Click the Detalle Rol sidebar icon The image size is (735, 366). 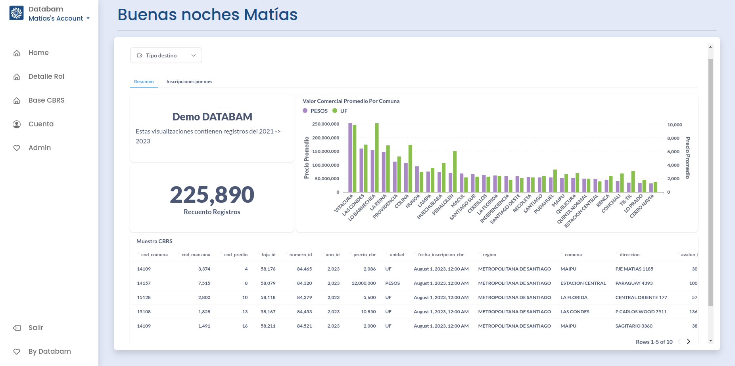[x=17, y=77]
